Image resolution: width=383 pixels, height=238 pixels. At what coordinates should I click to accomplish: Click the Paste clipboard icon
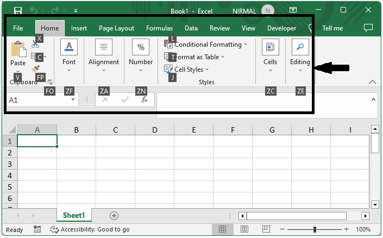18,48
